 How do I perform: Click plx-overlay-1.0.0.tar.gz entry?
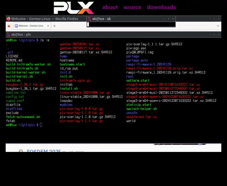point(81,109)
